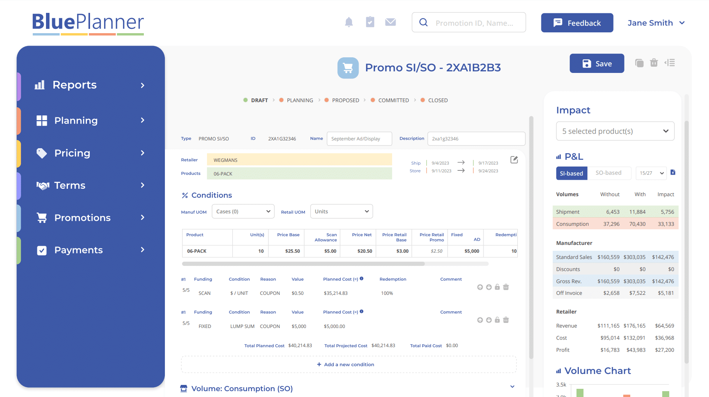Click the search magnifier icon
The width and height of the screenshot is (709, 397).
(423, 23)
